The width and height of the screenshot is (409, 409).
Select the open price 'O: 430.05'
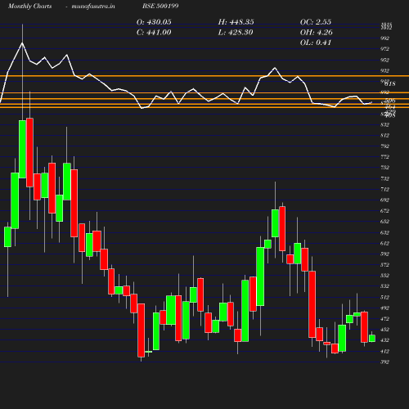(154, 22)
